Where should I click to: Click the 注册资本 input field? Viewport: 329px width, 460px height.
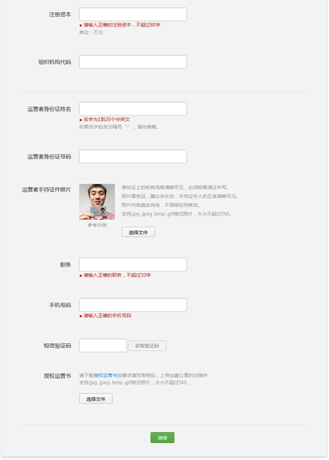coord(133,15)
